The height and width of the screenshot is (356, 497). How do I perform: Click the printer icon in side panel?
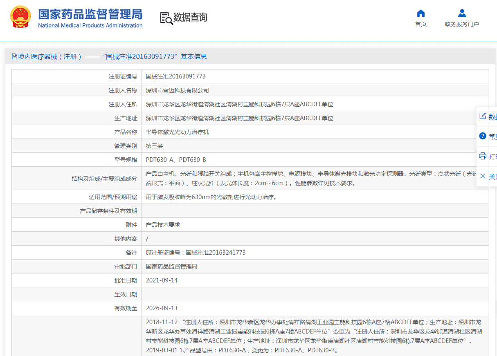[483, 156]
